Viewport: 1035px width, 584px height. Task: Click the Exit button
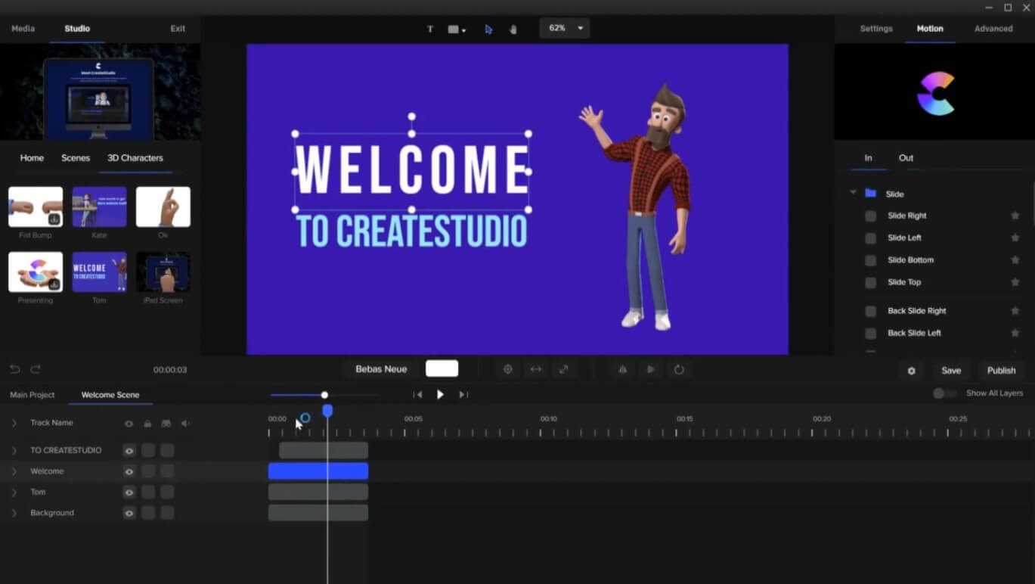point(178,29)
